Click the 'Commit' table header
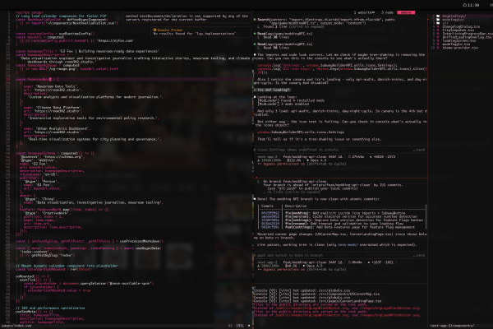Screen dimensions: 493x329 [x=267, y=206]
